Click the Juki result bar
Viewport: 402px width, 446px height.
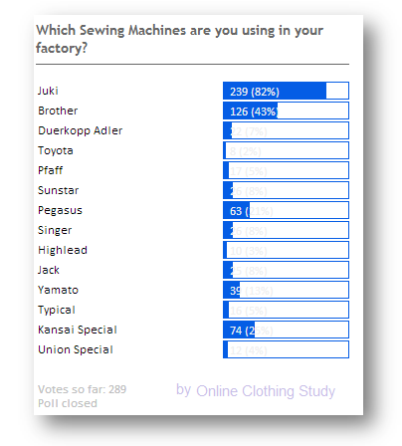[x=286, y=91]
